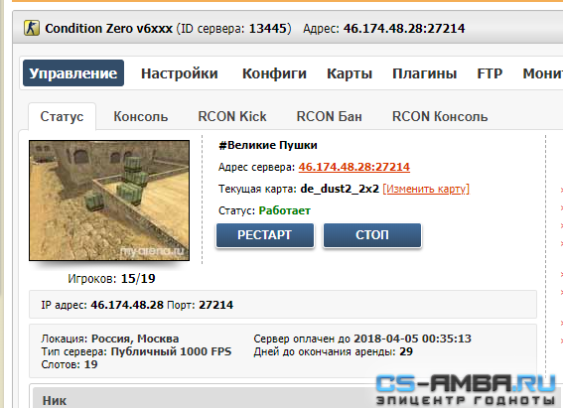
Task: Open the RCON Бан tab
Action: [x=330, y=116]
